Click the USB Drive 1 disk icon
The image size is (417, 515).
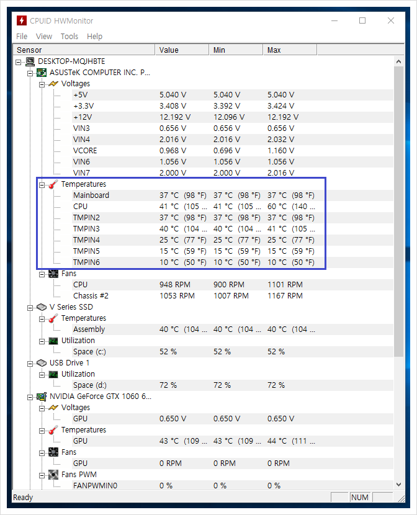[42, 363]
